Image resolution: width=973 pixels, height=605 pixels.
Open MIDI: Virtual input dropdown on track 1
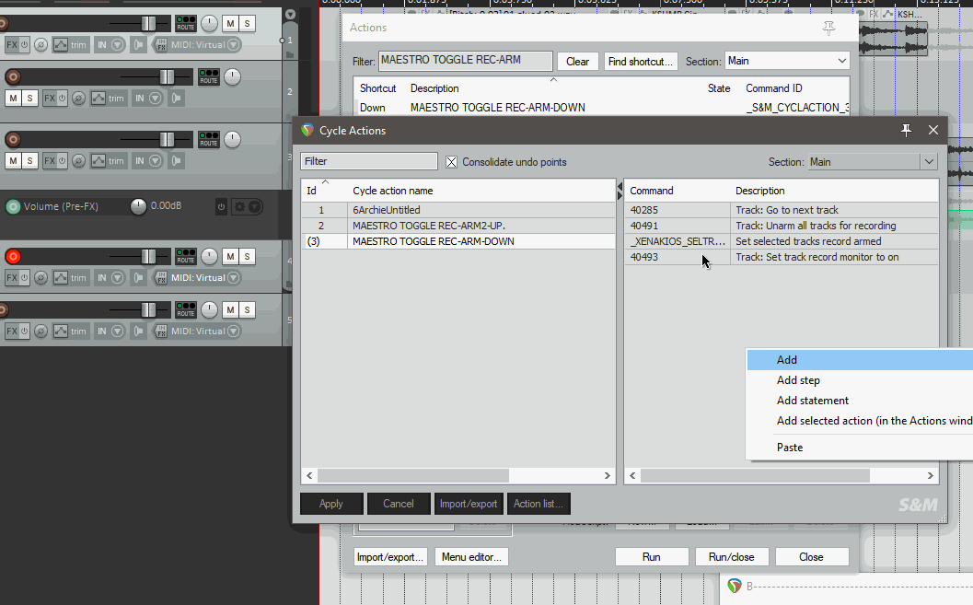[x=233, y=45]
